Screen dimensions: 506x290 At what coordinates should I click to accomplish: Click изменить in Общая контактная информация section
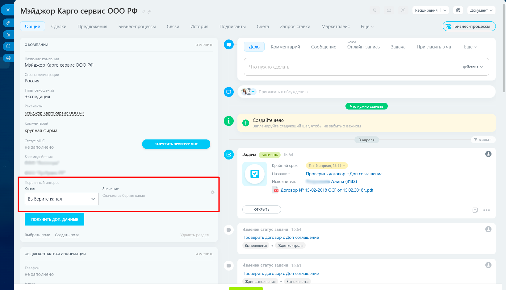pos(204,254)
